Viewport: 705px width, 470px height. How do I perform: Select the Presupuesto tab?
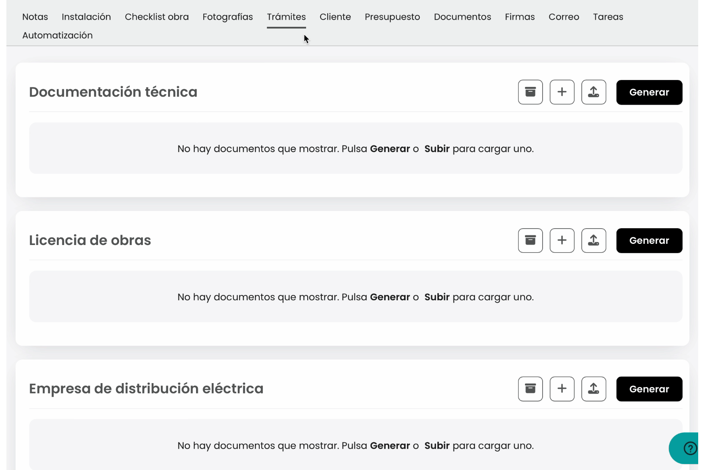tap(392, 17)
